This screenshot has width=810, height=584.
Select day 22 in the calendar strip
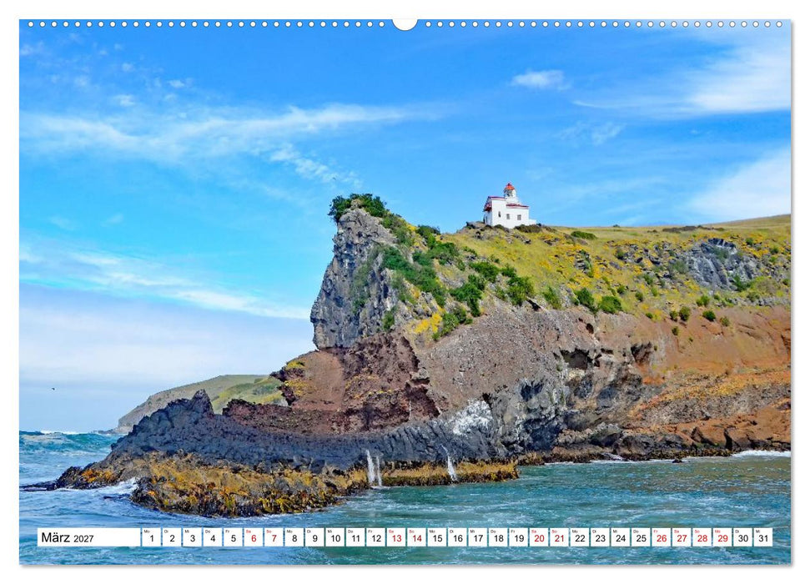coord(580,537)
